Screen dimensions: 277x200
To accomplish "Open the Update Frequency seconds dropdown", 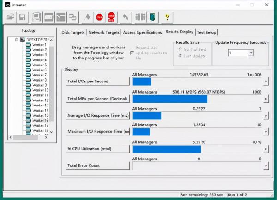I will click(x=251, y=53).
